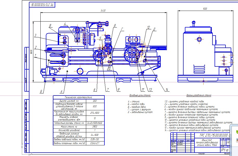Select the heading 'Органы управления станка'
This screenshot has width=238, height=156.
(199, 95)
